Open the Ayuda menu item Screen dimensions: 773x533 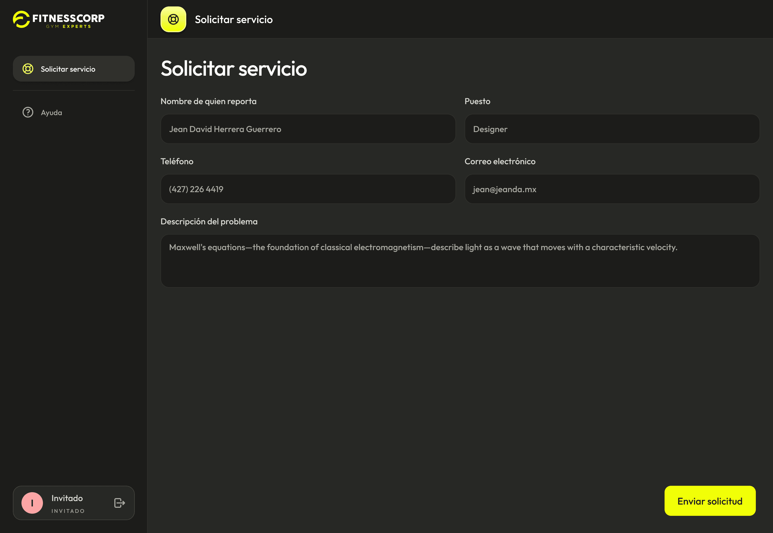(74, 112)
